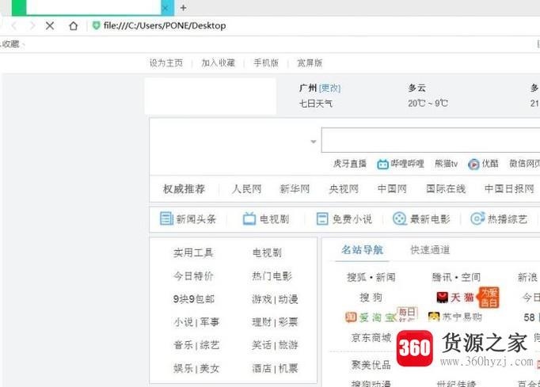Open 动漫 link in left panel
Screen dimensions: 540x387
[288, 299]
